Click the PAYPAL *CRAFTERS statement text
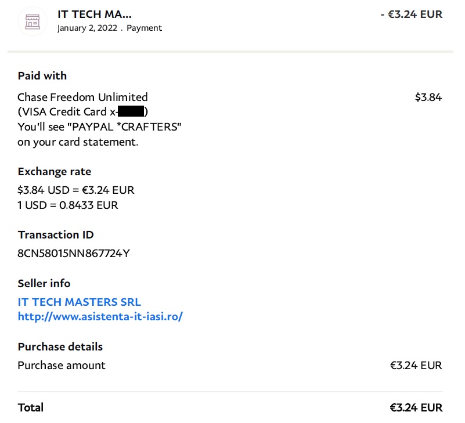The height and width of the screenshot is (423, 465). (100, 127)
